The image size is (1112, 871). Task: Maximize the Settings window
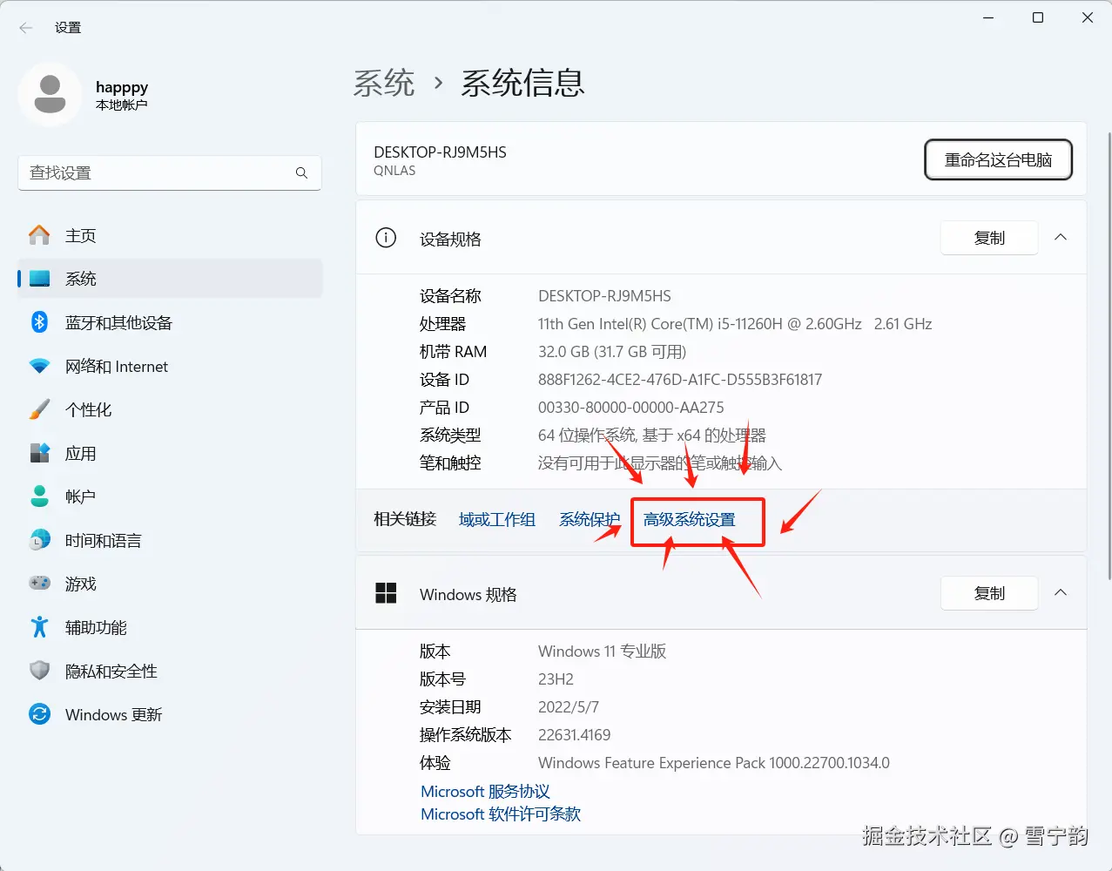(x=1038, y=17)
